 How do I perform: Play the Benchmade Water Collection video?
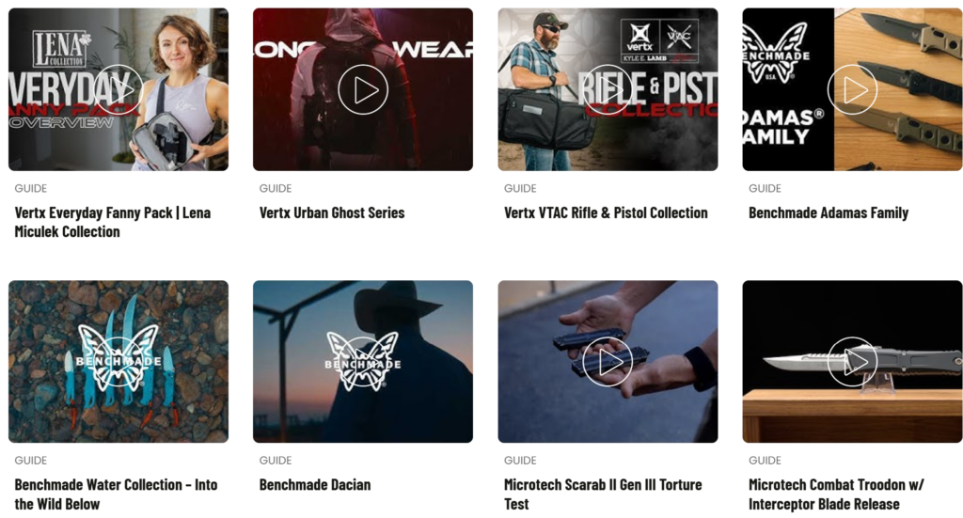pyautogui.click(x=118, y=362)
